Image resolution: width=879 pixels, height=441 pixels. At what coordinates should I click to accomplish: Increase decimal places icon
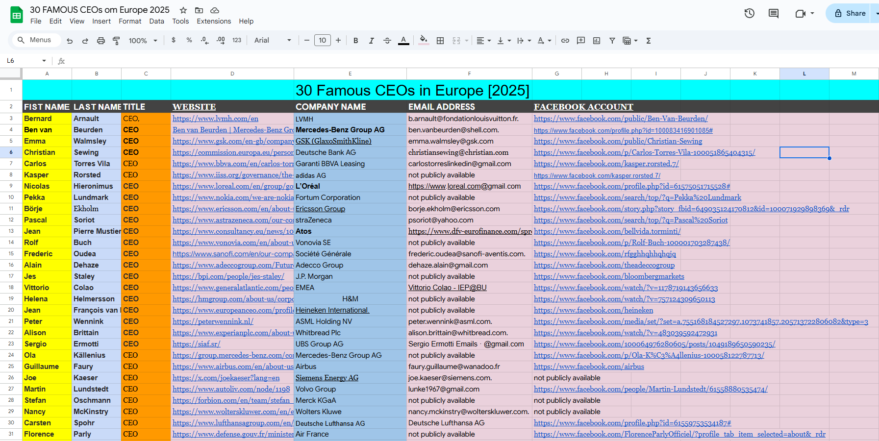pos(221,40)
